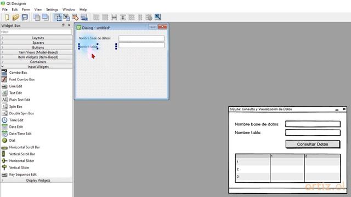351x197 pixels.
Task: Expand the Spacers category
Action: point(37,43)
